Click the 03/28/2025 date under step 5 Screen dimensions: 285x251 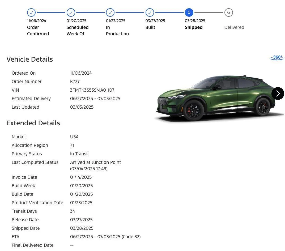pyautogui.click(x=195, y=21)
